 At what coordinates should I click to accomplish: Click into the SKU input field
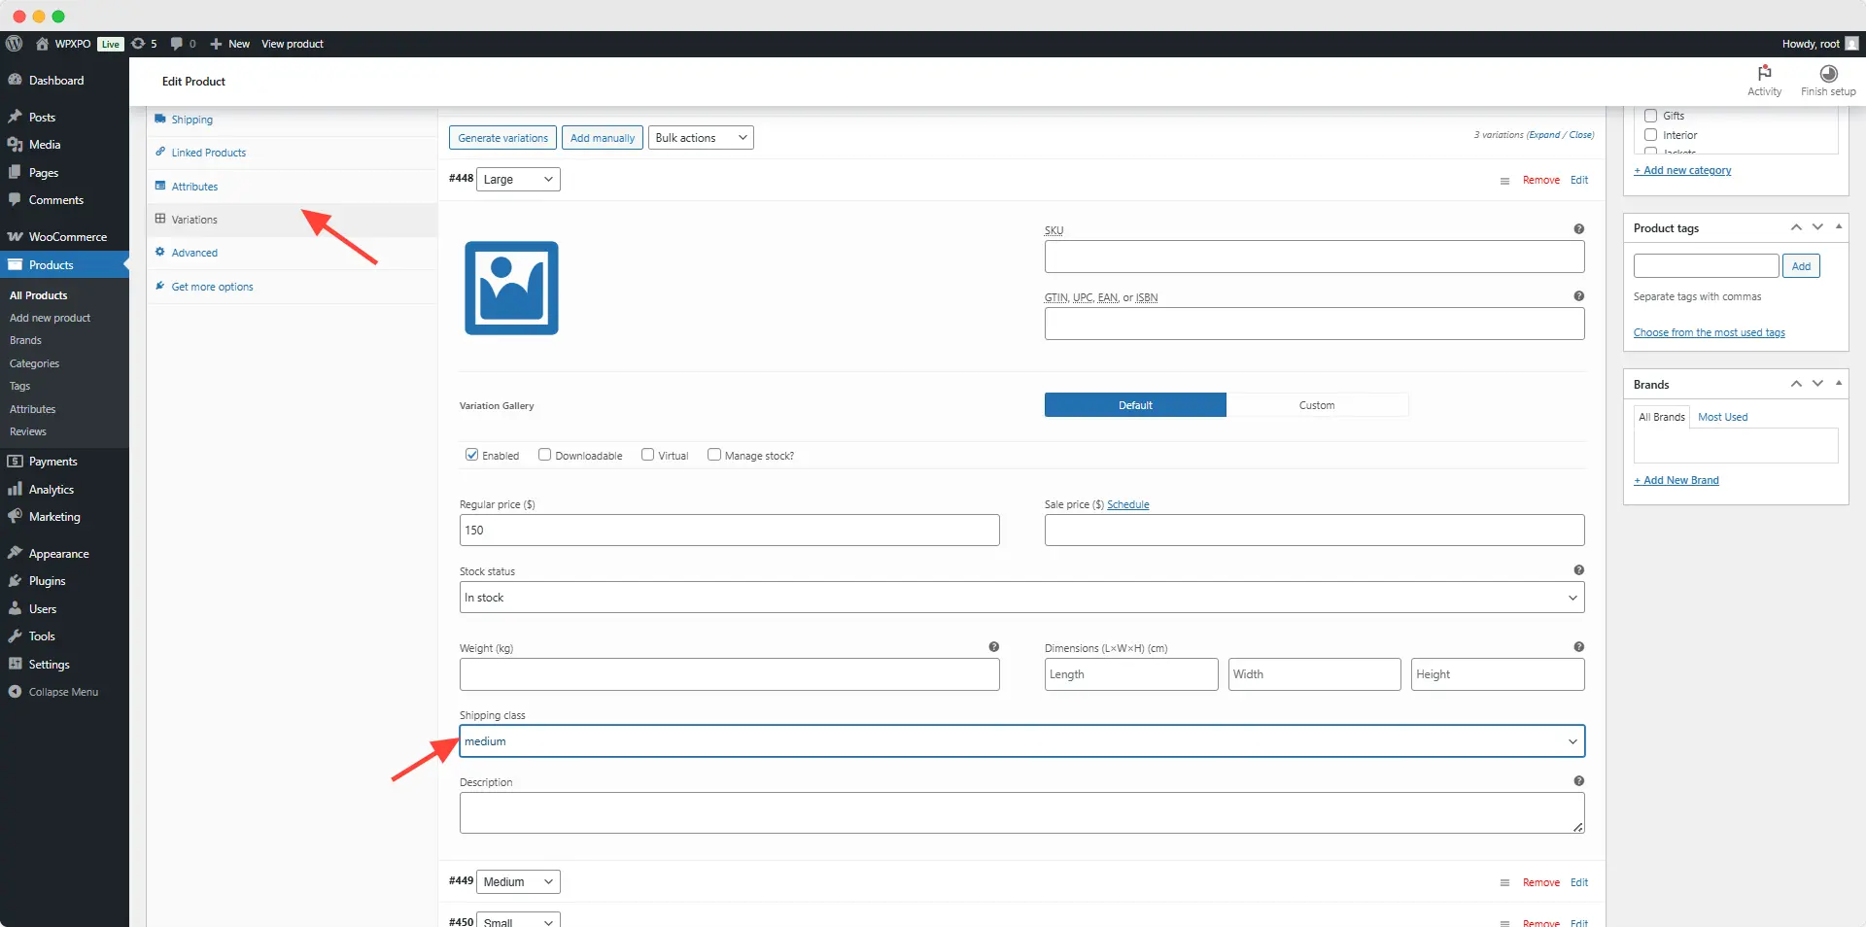(1314, 257)
